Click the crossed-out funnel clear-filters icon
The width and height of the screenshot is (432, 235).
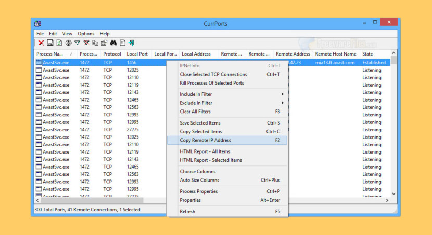point(86,43)
